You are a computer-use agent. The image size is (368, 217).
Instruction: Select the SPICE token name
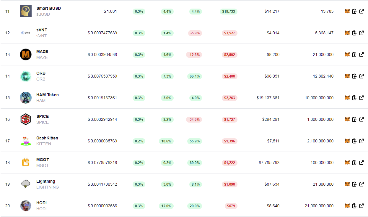coord(43,116)
